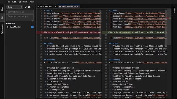This screenshot has width=177, height=99.
Task: Open the Theia image URL on left line 11
Action: 77,38
